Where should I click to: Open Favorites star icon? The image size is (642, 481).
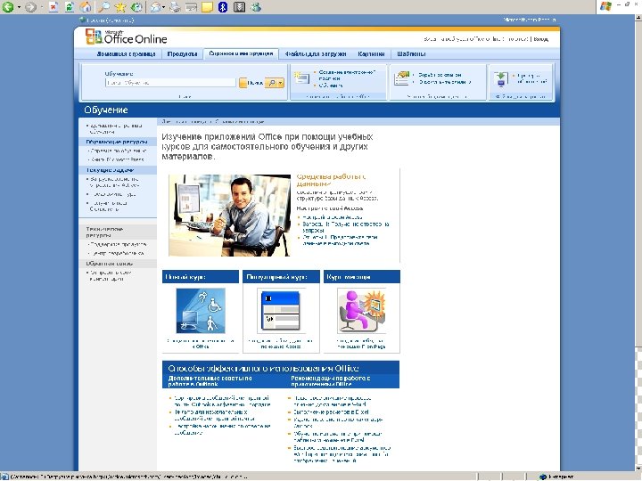120,6
